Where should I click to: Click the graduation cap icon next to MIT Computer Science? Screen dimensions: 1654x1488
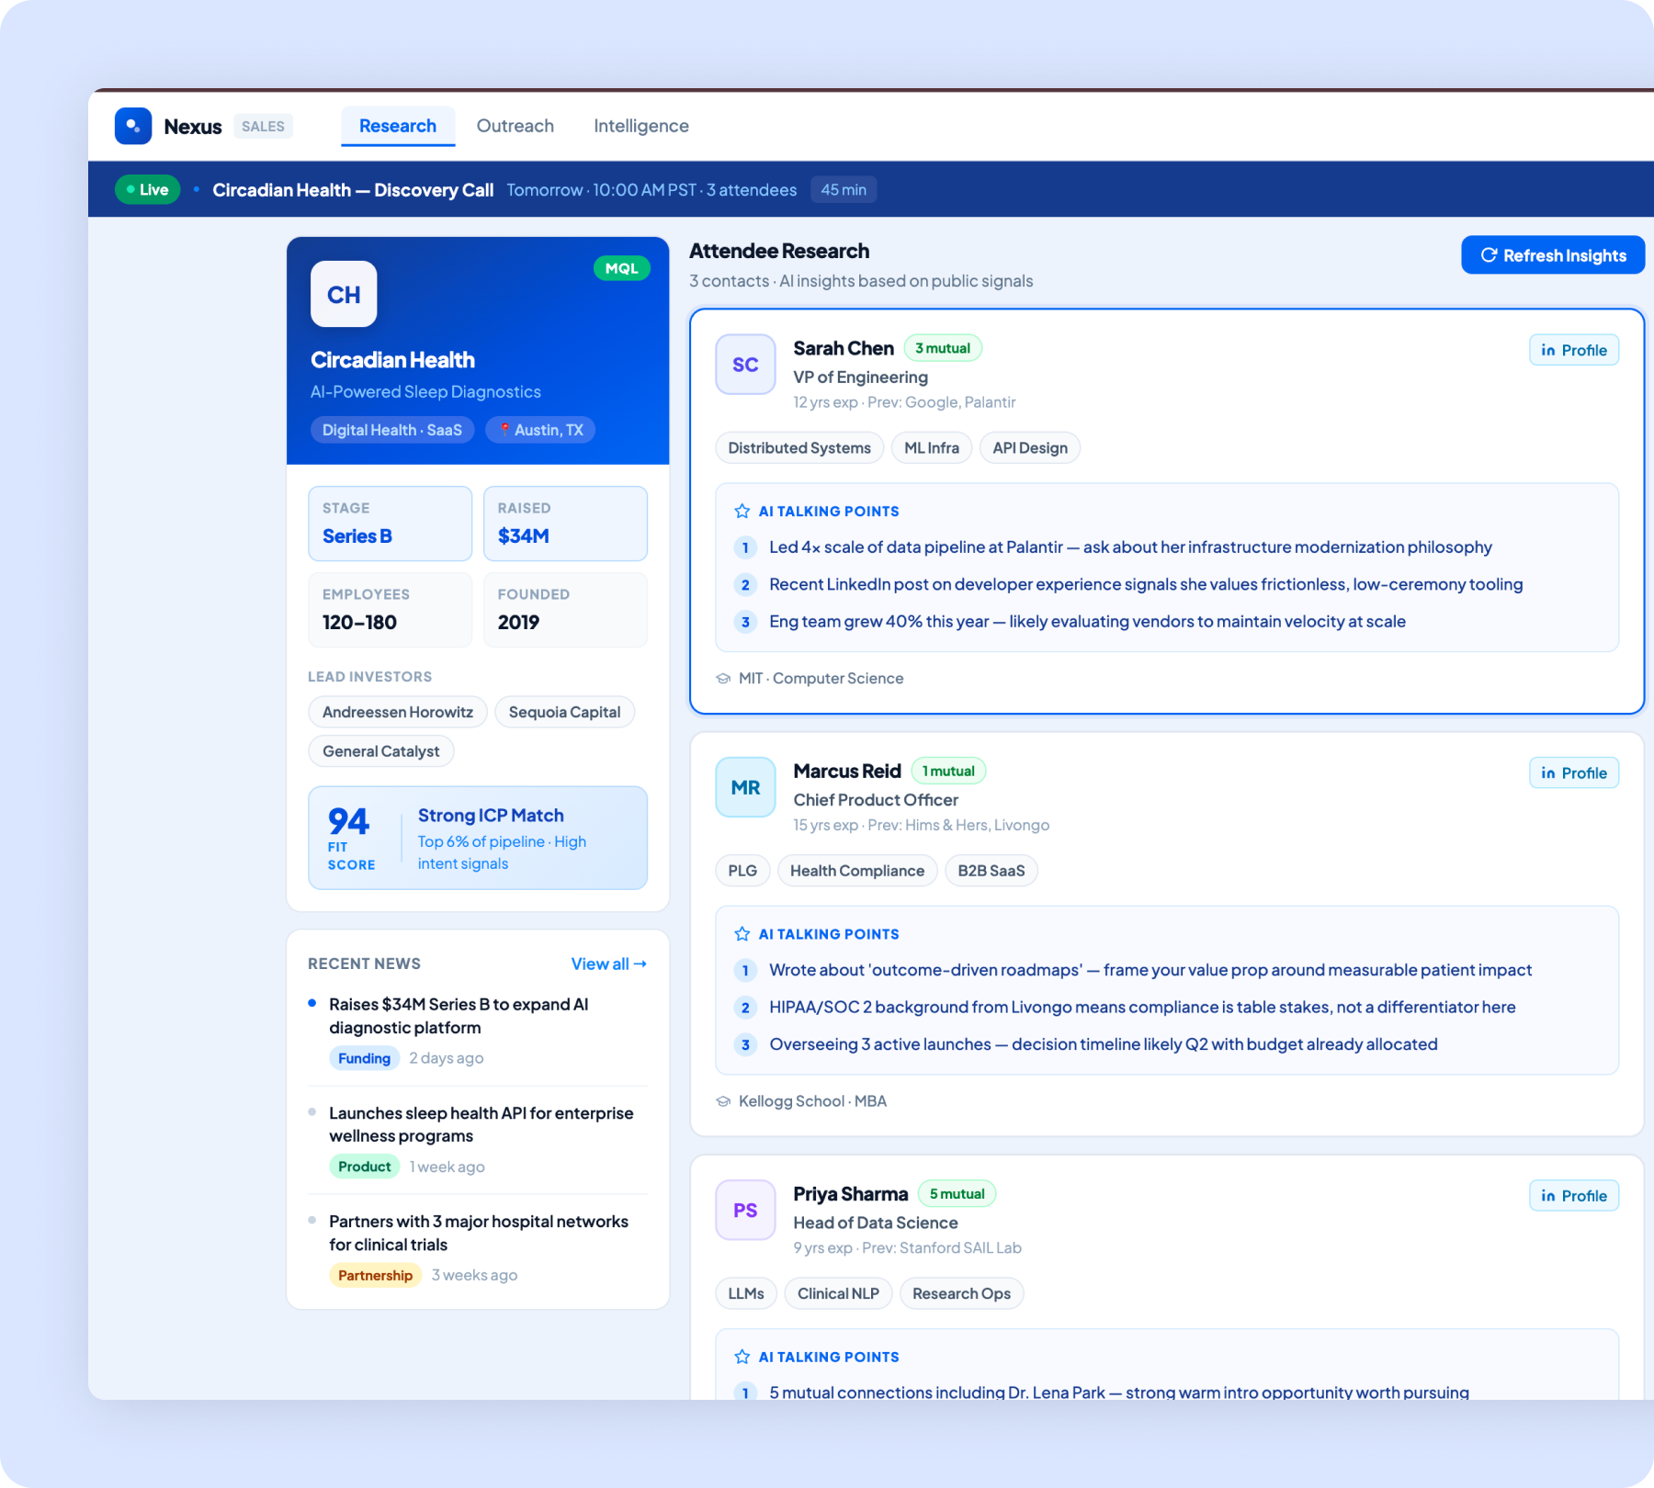click(x=724, y=678)
